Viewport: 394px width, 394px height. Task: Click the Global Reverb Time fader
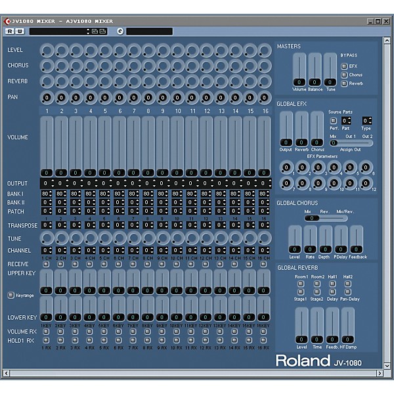tap(317, 326)
